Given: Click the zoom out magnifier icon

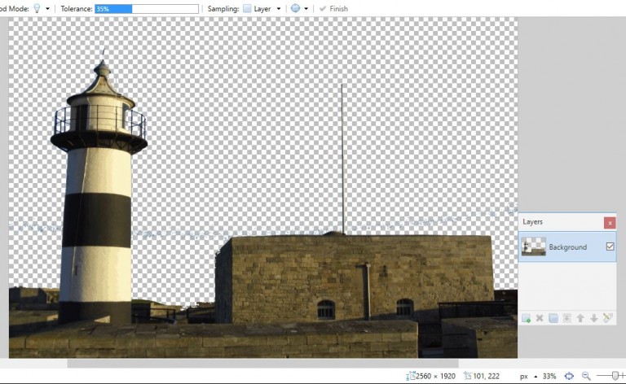Looking at the screenshot, I should [585, 376].
